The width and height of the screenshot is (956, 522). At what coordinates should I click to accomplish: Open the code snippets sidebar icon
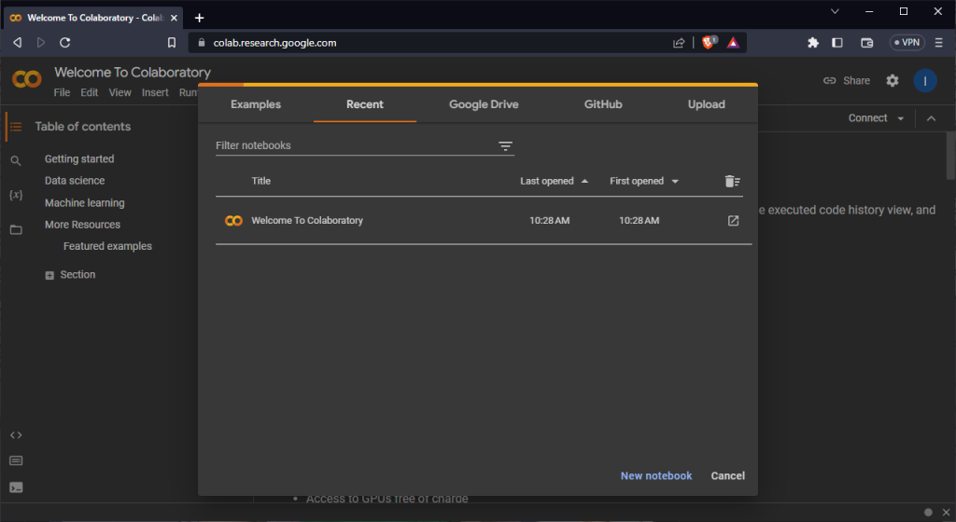(16, 434)
